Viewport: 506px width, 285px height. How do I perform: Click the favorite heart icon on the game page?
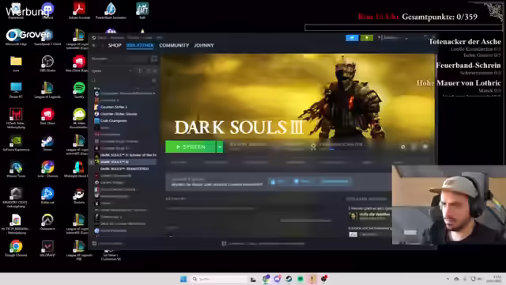(x=425, y=147)
